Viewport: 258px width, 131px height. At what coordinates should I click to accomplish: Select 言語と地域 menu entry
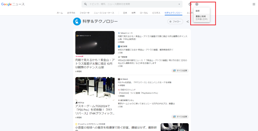(202, 18)
